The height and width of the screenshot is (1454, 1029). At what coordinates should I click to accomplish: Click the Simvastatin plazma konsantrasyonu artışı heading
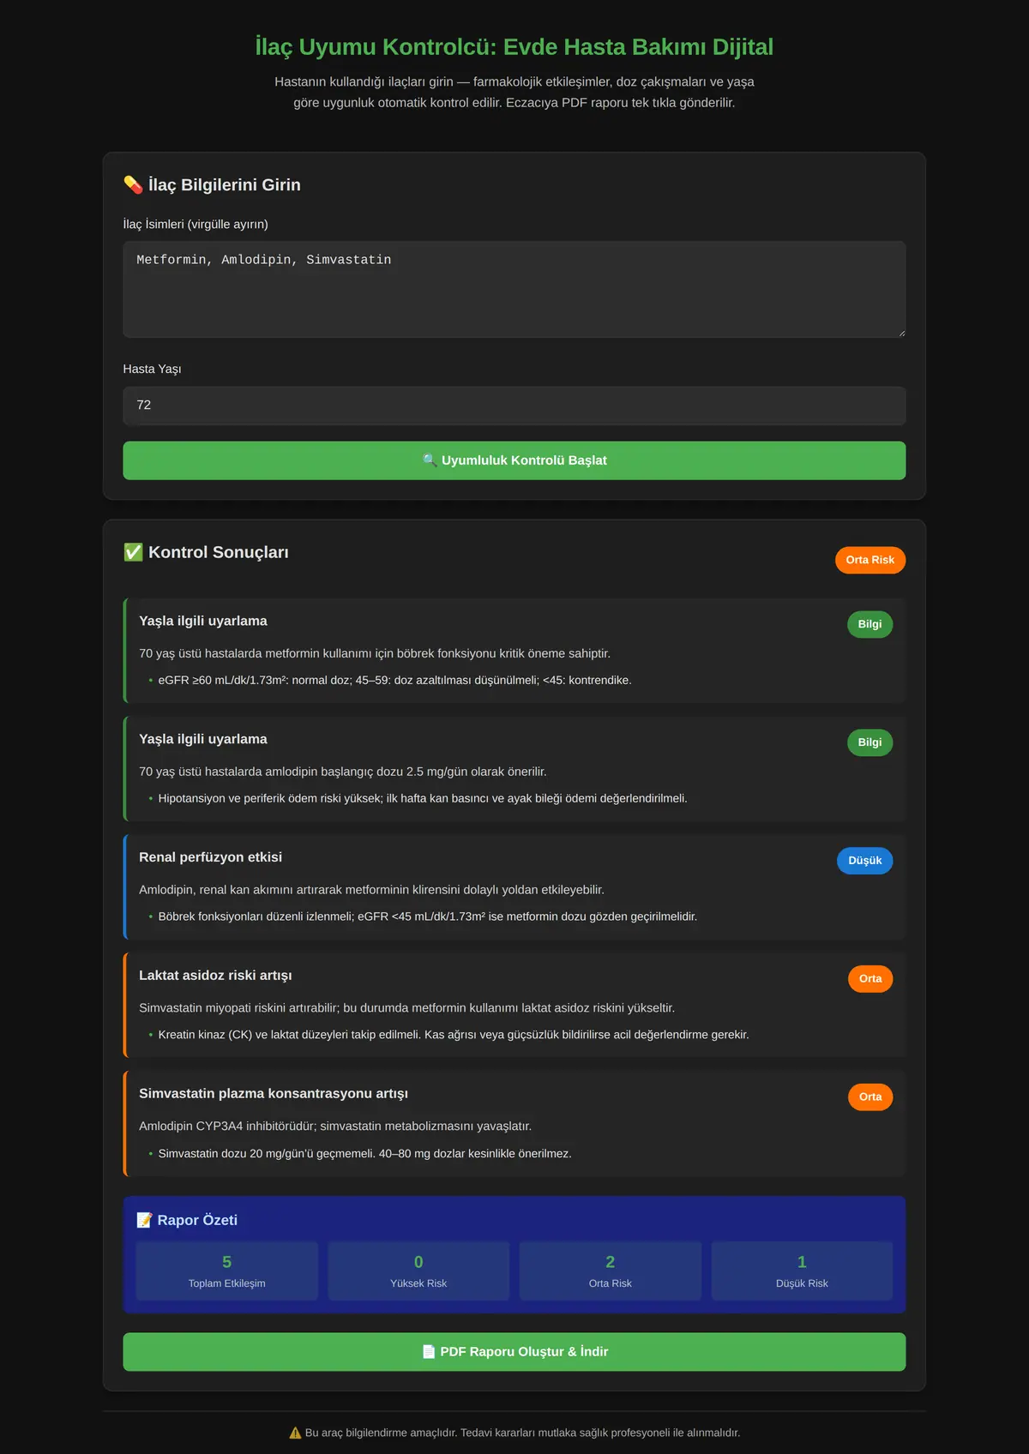pyautogui.click(x=274, y=1094)
